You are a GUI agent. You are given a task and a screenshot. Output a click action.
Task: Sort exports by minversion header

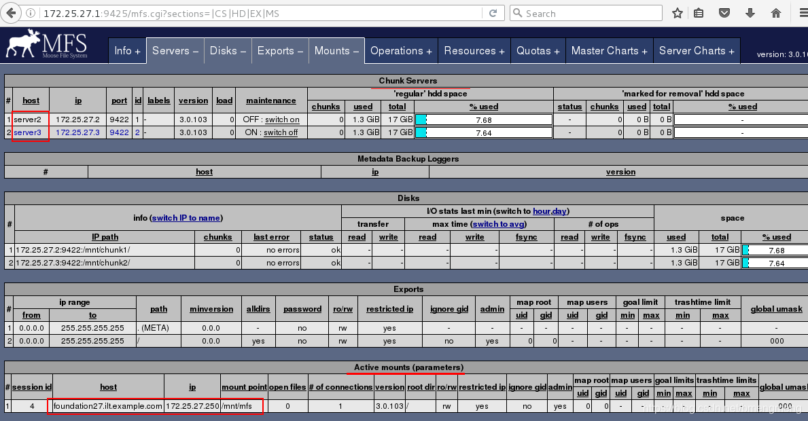[x=211, y=309]
